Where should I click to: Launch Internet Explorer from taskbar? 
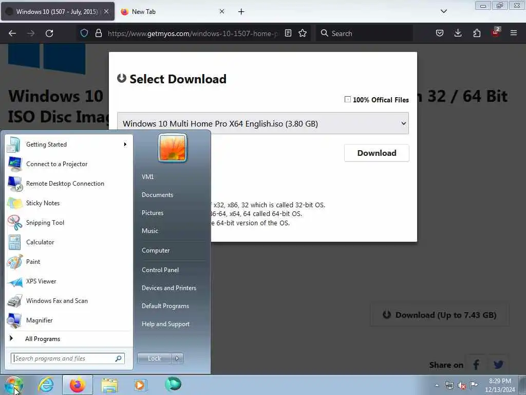tap(46, 385)
